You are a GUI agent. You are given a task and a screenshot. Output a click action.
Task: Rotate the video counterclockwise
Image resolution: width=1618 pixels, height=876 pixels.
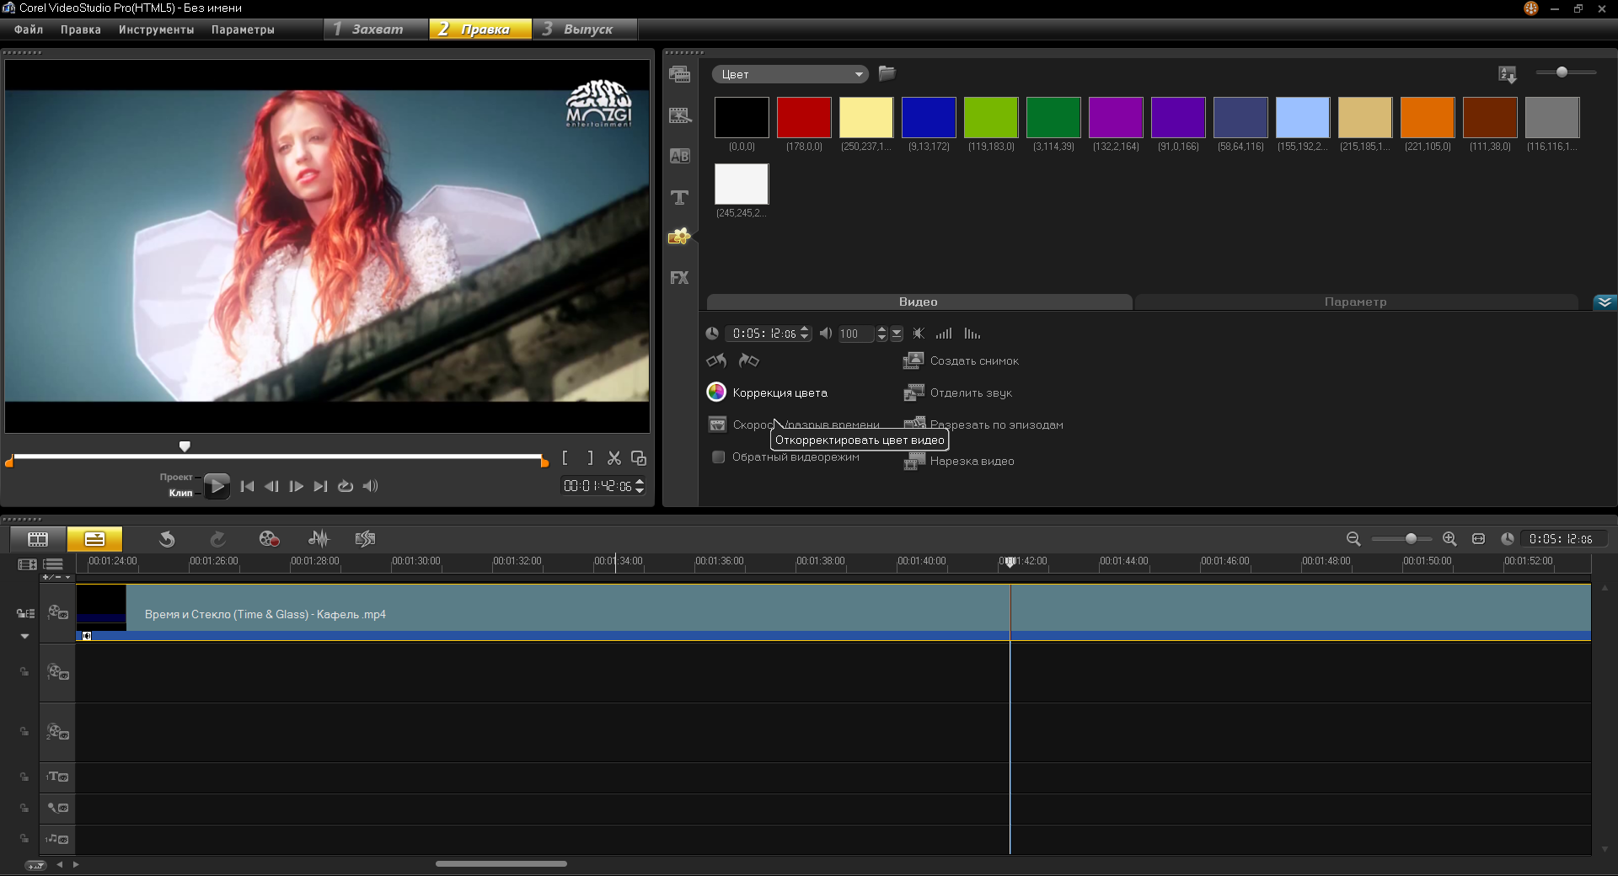point(716,361)
